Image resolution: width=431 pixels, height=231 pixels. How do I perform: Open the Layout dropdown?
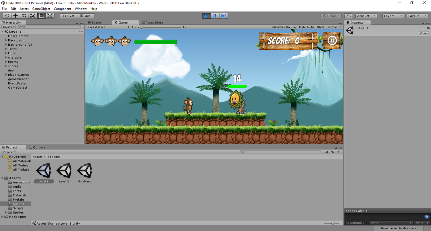(417, 16)
